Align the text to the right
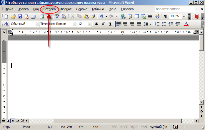Image resolution: width=205 pixels, height=130 pixels. [132, 24]
